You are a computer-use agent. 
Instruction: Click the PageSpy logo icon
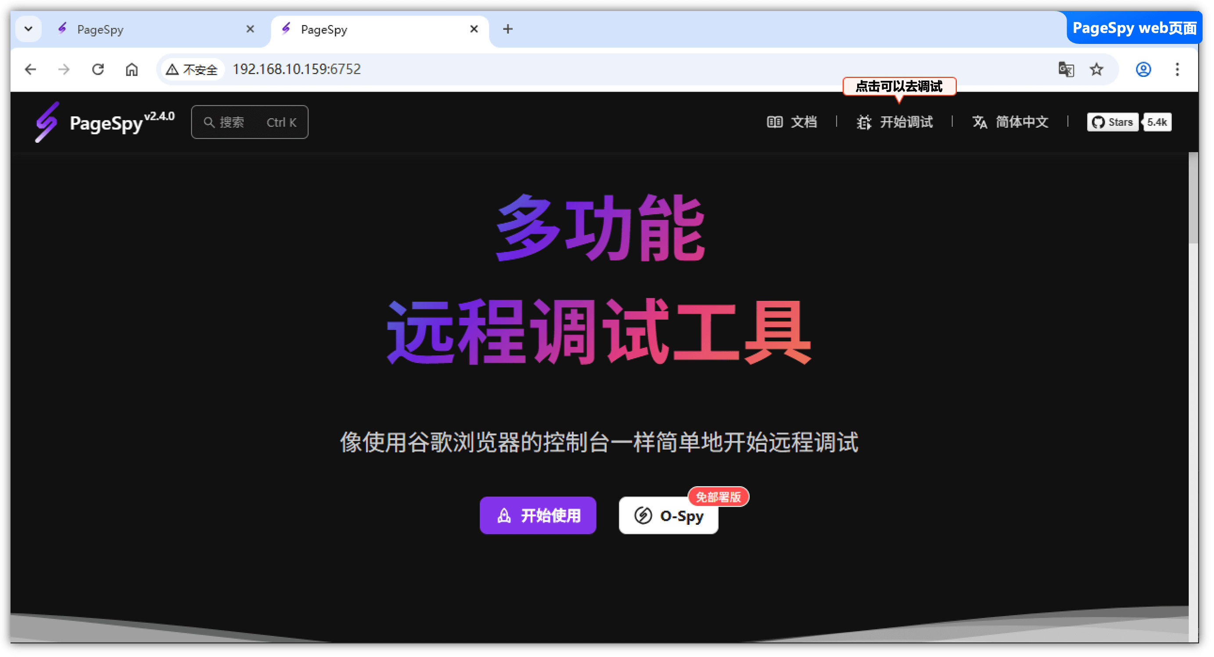point(47,122)
